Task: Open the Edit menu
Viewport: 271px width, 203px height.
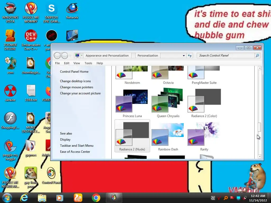Action: 66,63
